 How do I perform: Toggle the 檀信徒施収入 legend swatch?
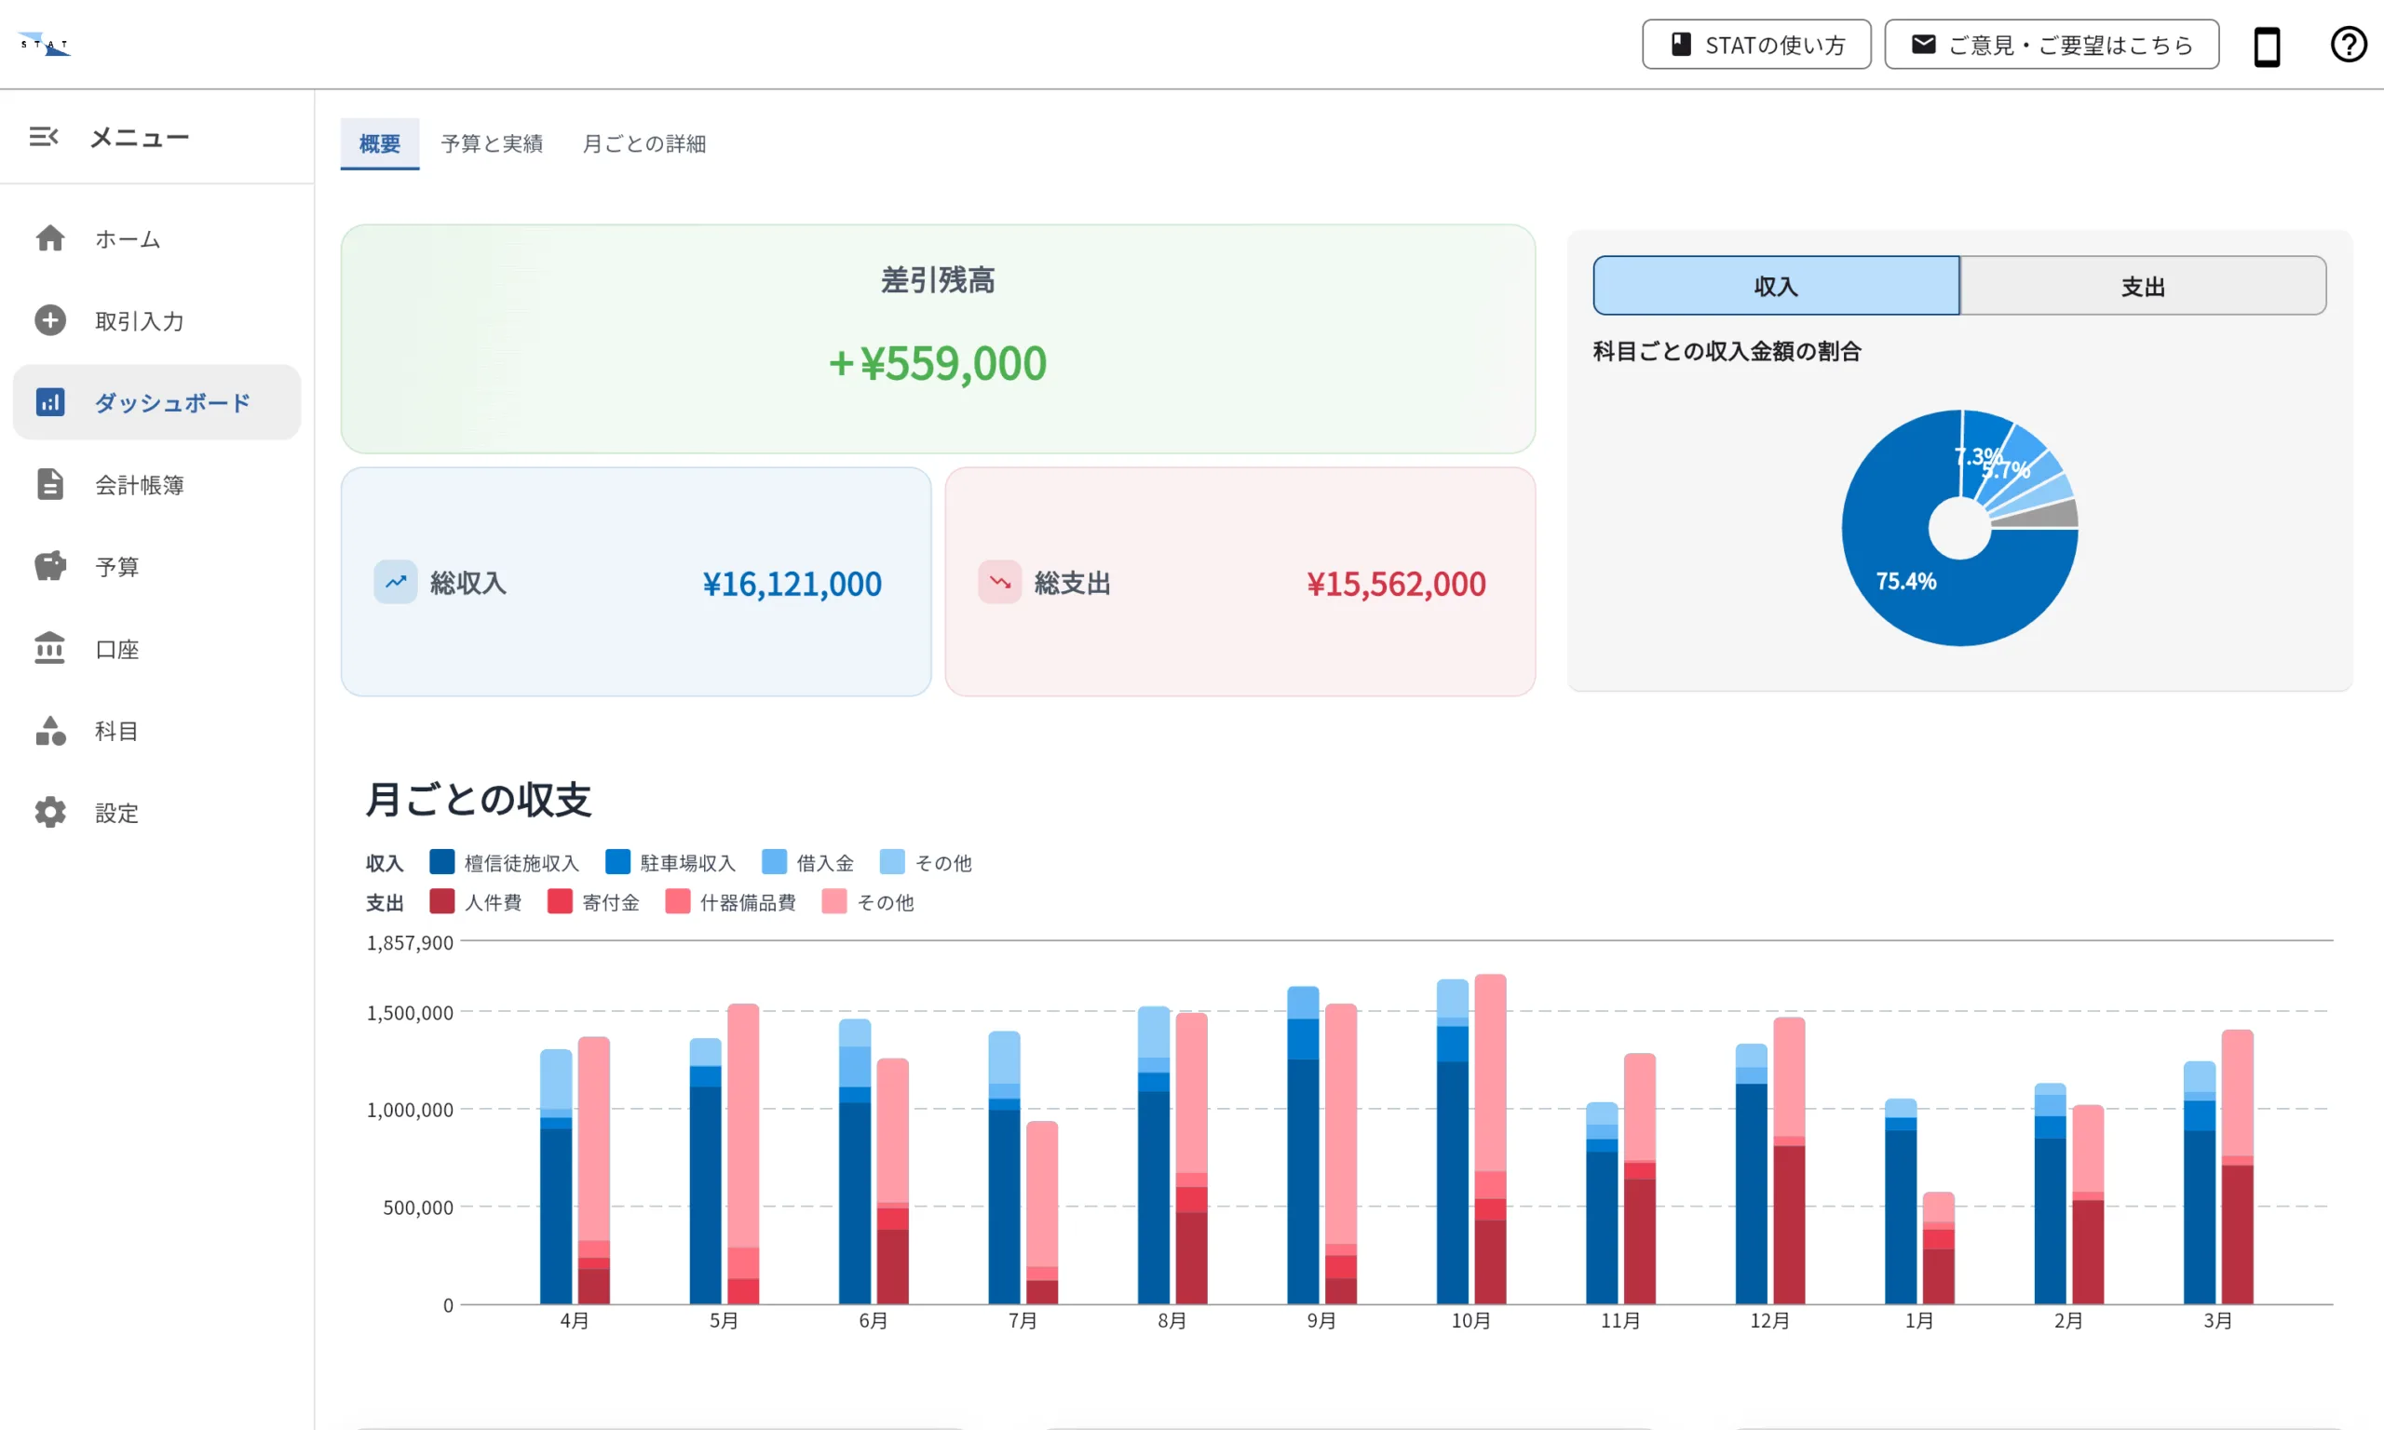pyautogui.click(x=442, y=861)
